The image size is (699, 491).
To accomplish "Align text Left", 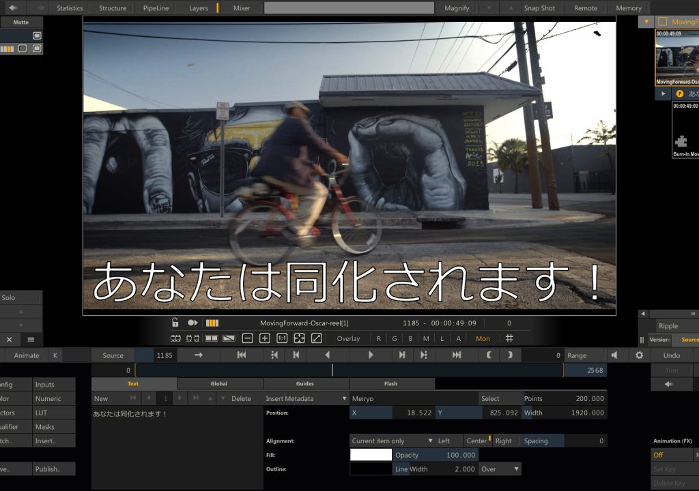I will 444,441.
